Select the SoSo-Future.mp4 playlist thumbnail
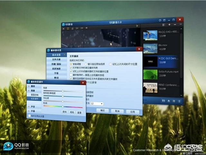 click(x=150, y=75)
